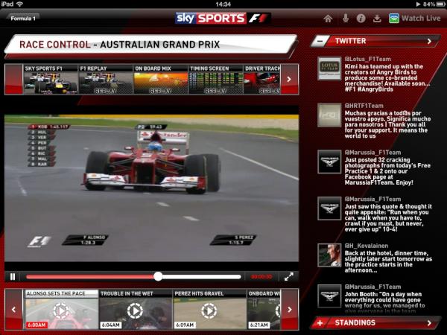The height and width of the screenshot is (335, 447).
Task: Select the Sky Sports F1 channel
Action: [x=51, y=80]
